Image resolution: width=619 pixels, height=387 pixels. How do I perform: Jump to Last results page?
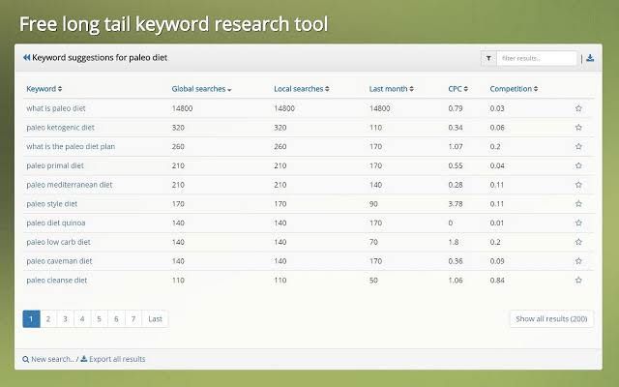point(155,318)
